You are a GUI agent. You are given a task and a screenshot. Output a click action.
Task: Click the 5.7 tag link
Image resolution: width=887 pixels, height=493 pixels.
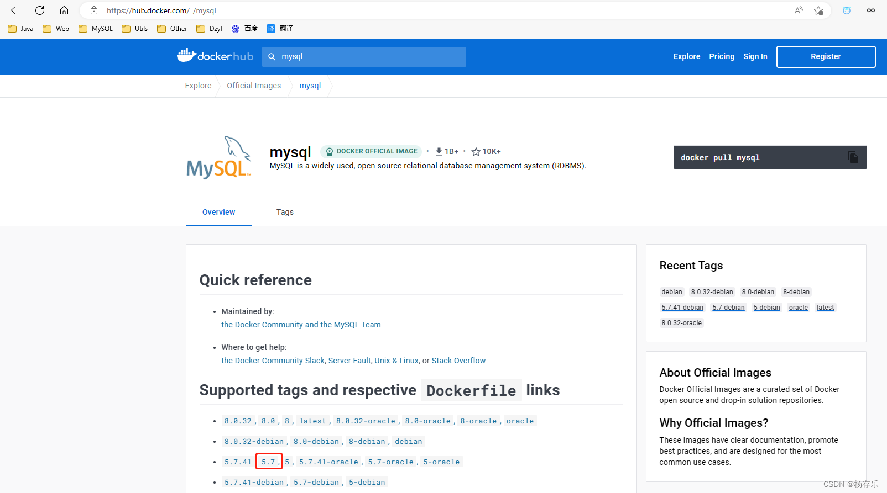[x=268, y=462]
